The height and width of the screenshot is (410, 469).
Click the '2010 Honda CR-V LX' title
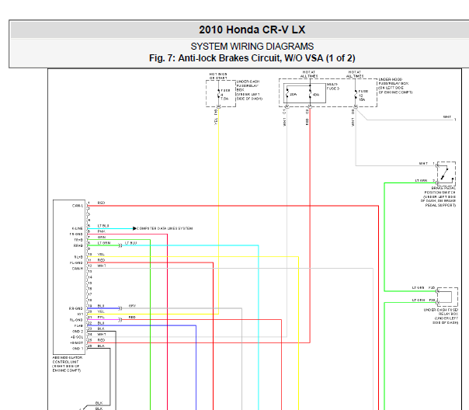pyautogui.click(x=252, y=30)
